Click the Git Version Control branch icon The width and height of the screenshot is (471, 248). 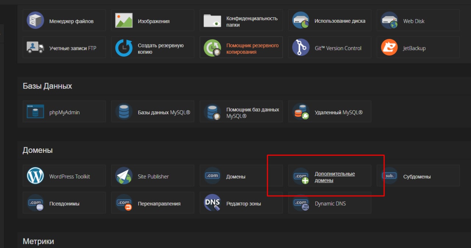pyautogui.click(x=301, y=48)
